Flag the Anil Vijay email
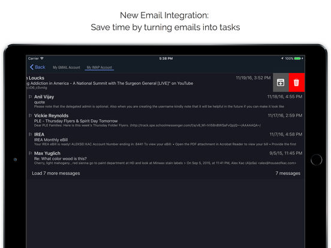Viewport: 331px width, 248px height. (x=31, y=97)
